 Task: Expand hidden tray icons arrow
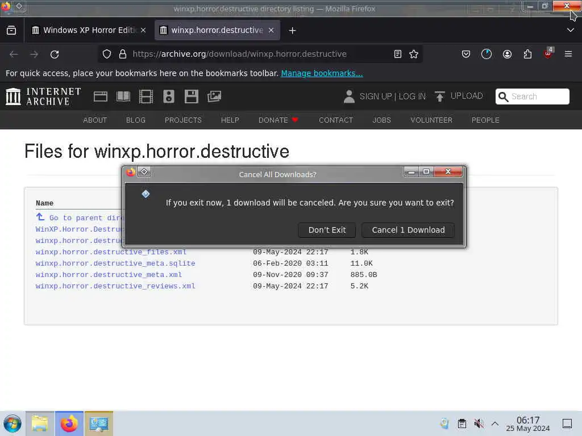click(495, 424)
